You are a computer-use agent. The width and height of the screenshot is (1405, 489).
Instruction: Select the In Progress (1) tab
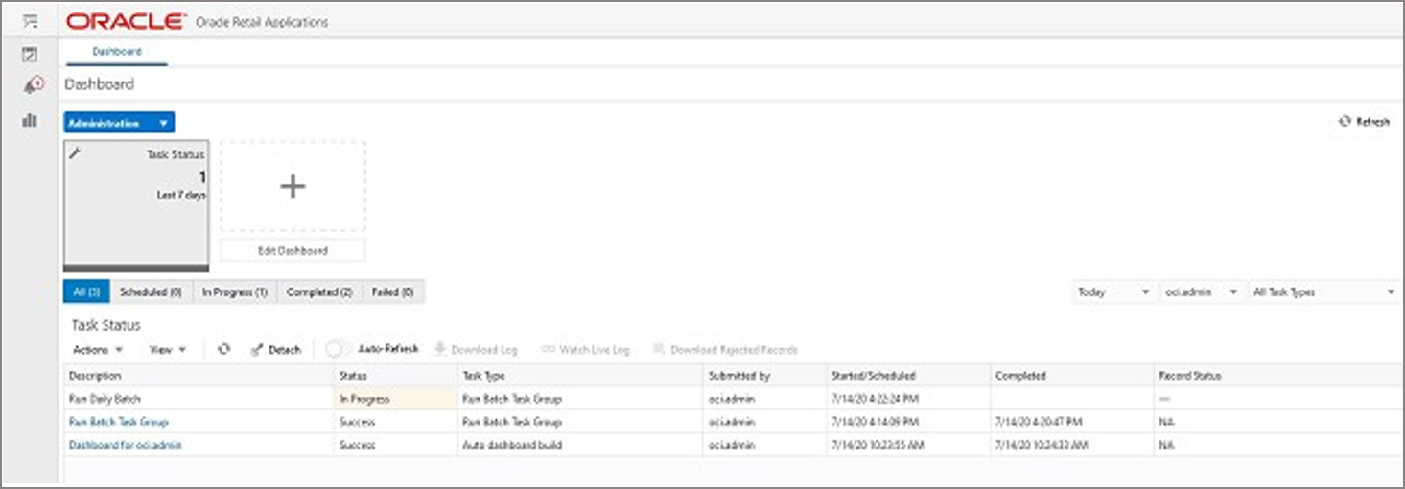(234, 292)
